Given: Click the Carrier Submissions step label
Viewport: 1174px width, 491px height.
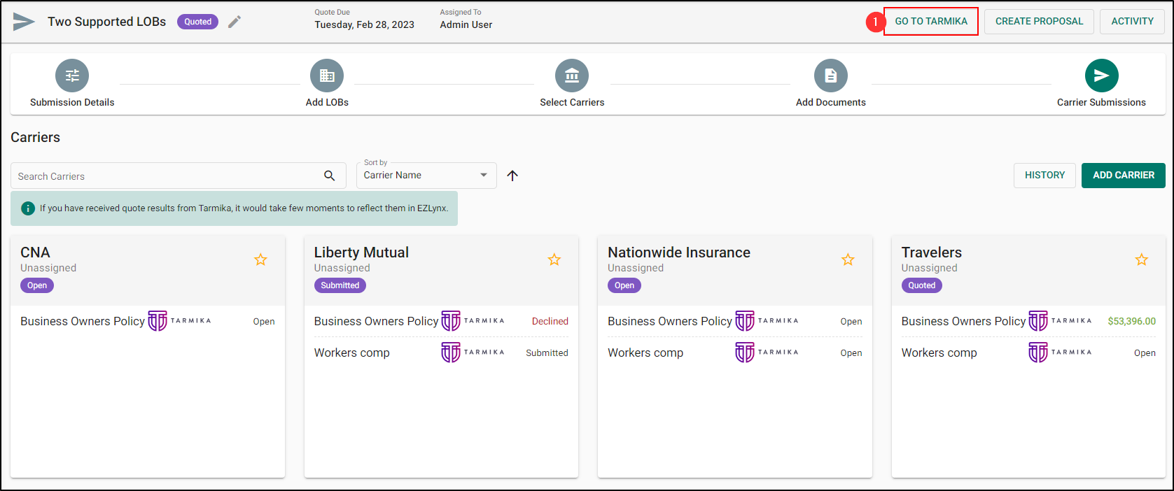Looking at the screenshot, I should click(1101, 102).
